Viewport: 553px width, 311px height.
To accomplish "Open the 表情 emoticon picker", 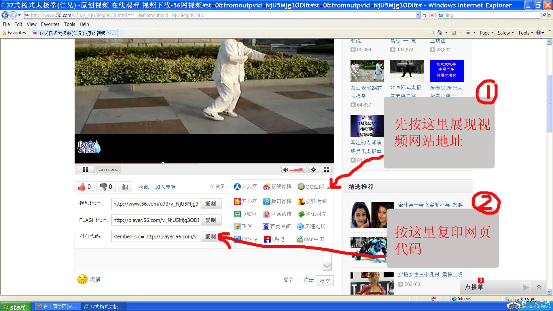I will (x=89, y=279).
